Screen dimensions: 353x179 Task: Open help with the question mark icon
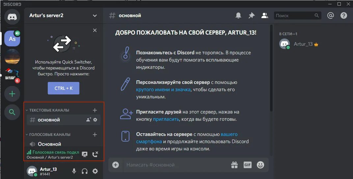(x=343, y=15)
